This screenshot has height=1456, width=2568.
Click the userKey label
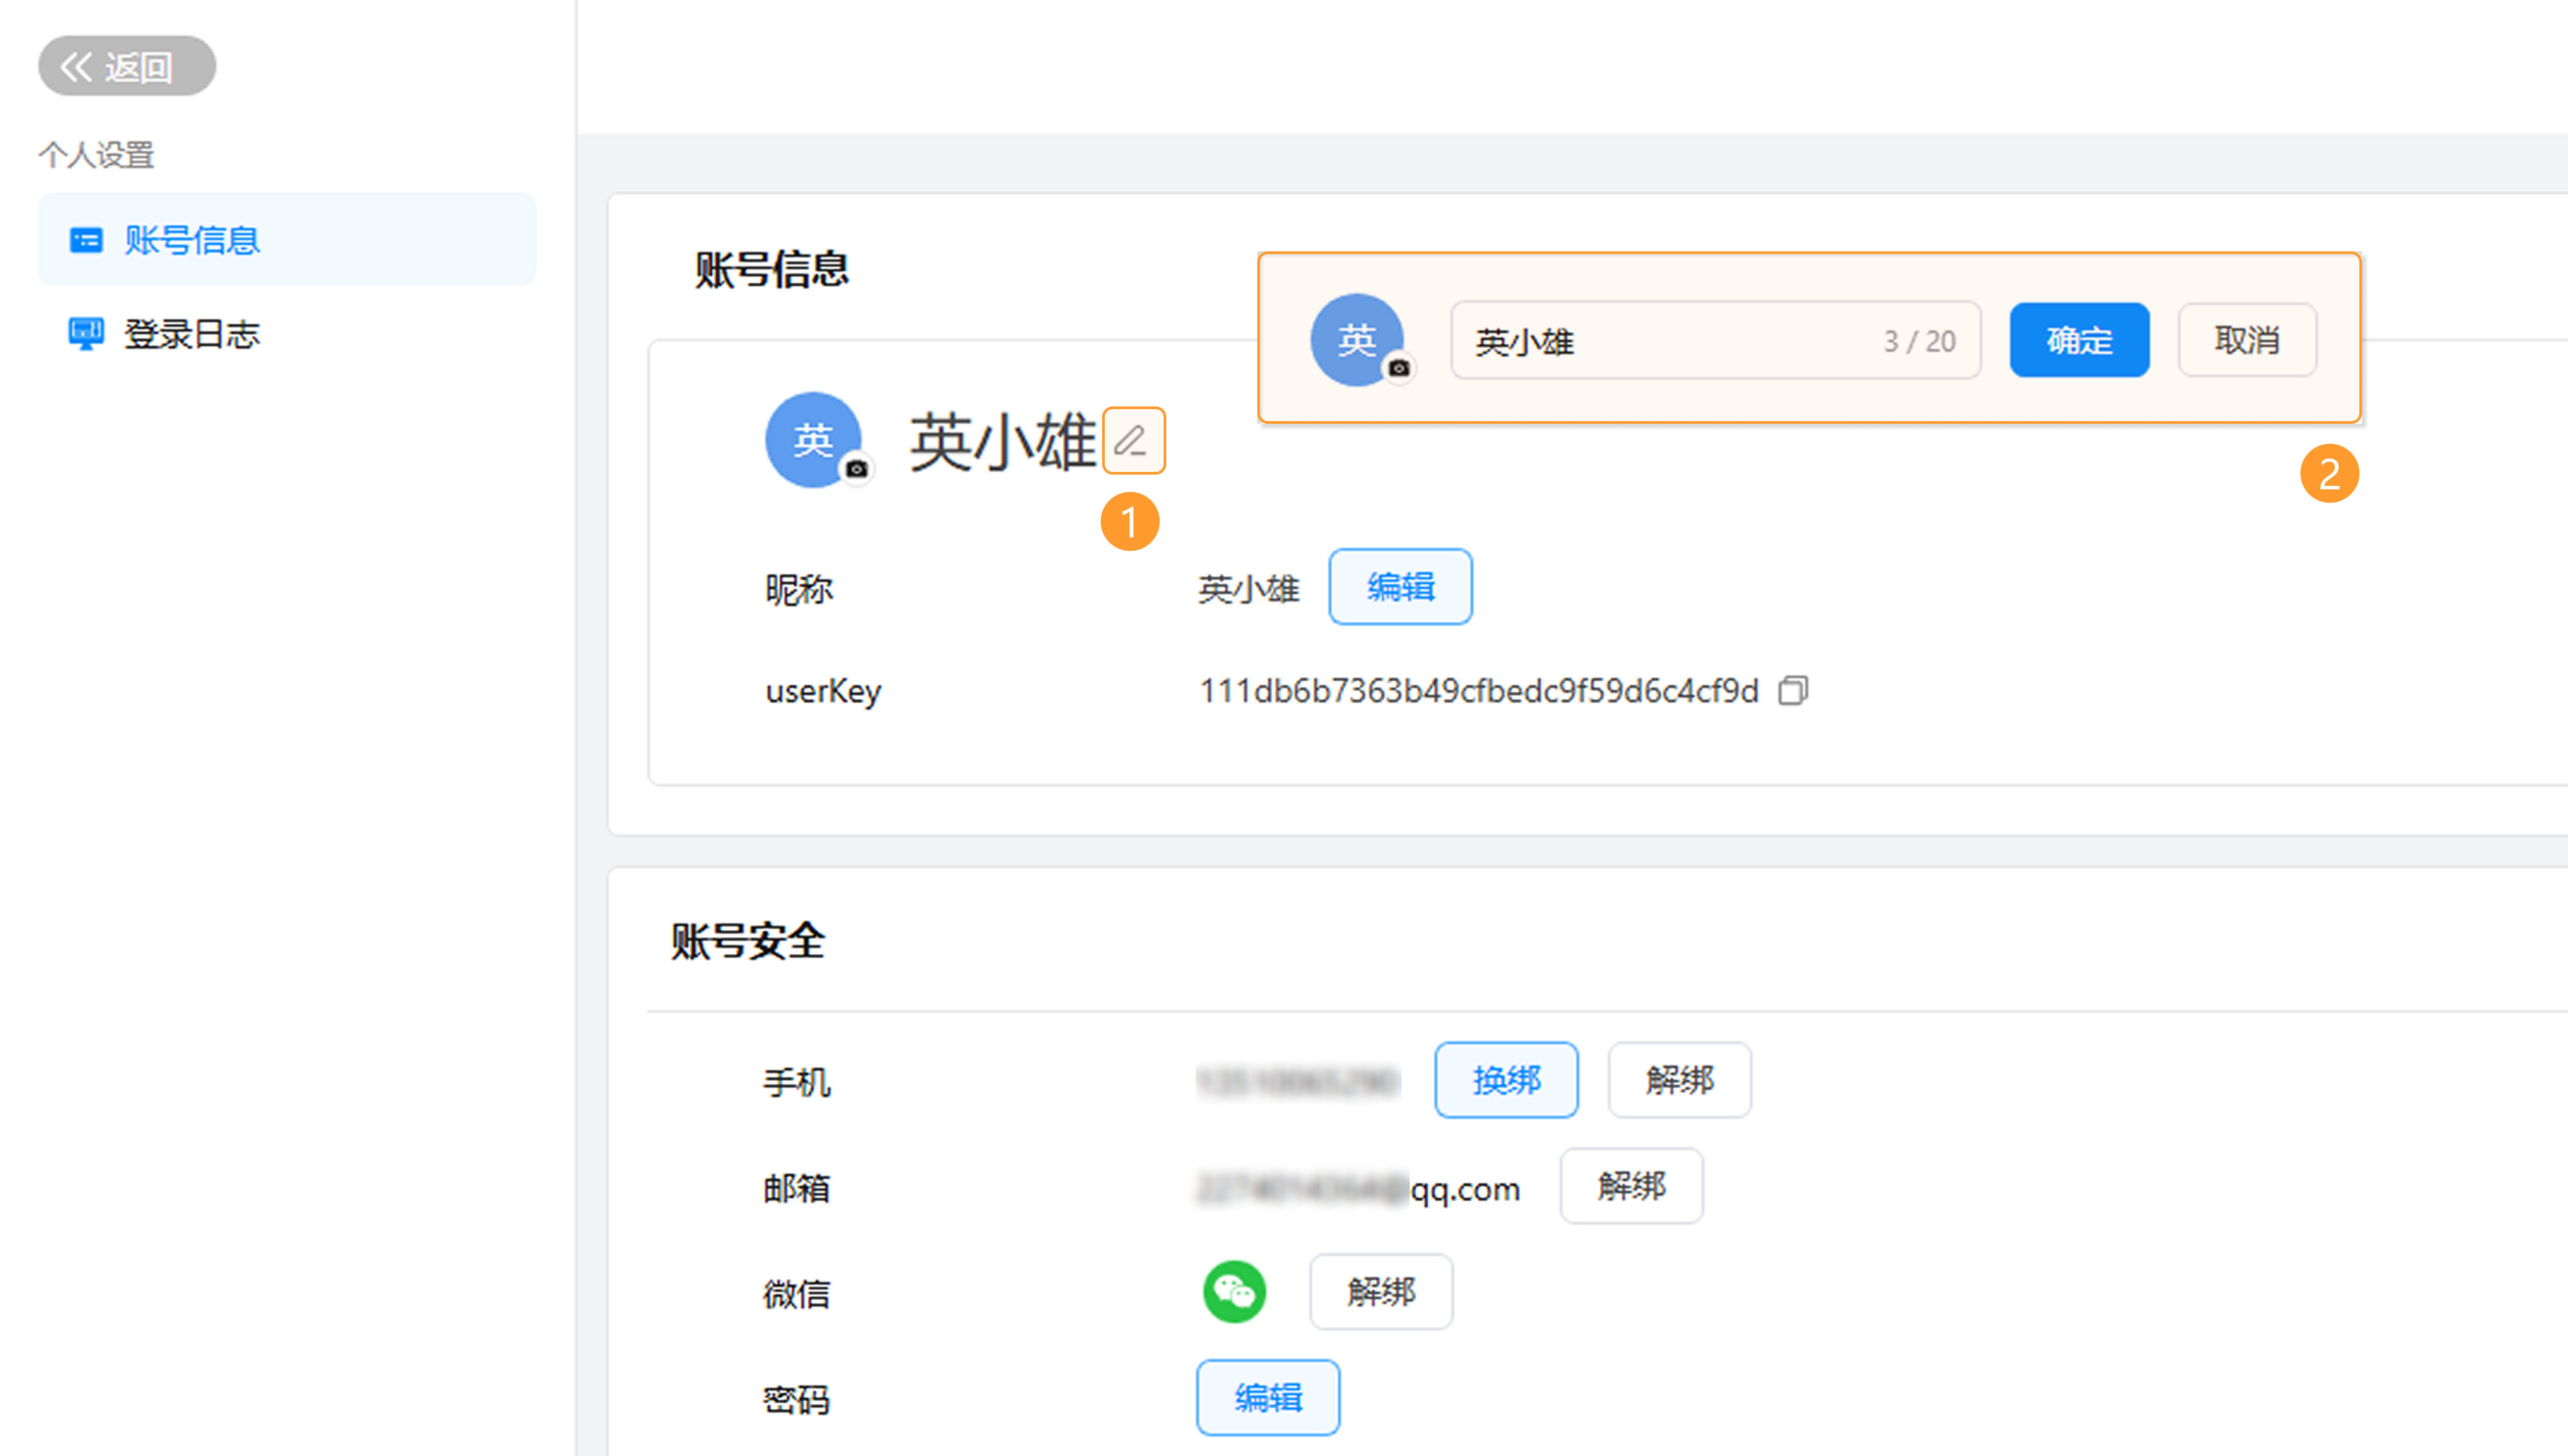tap(823, 691)
